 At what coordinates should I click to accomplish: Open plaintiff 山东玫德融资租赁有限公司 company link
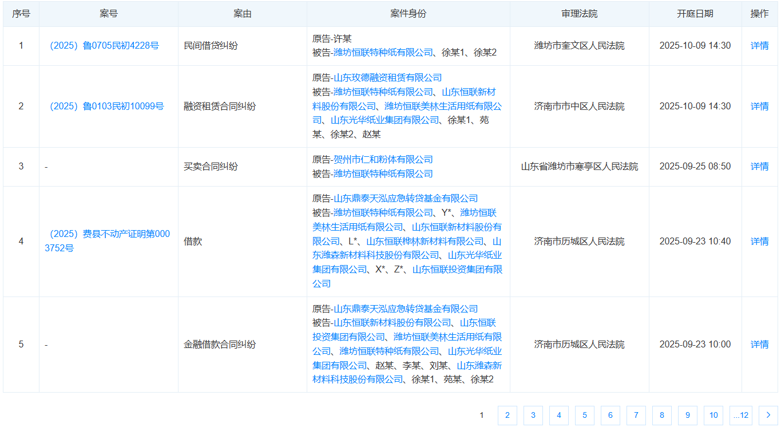388,78
